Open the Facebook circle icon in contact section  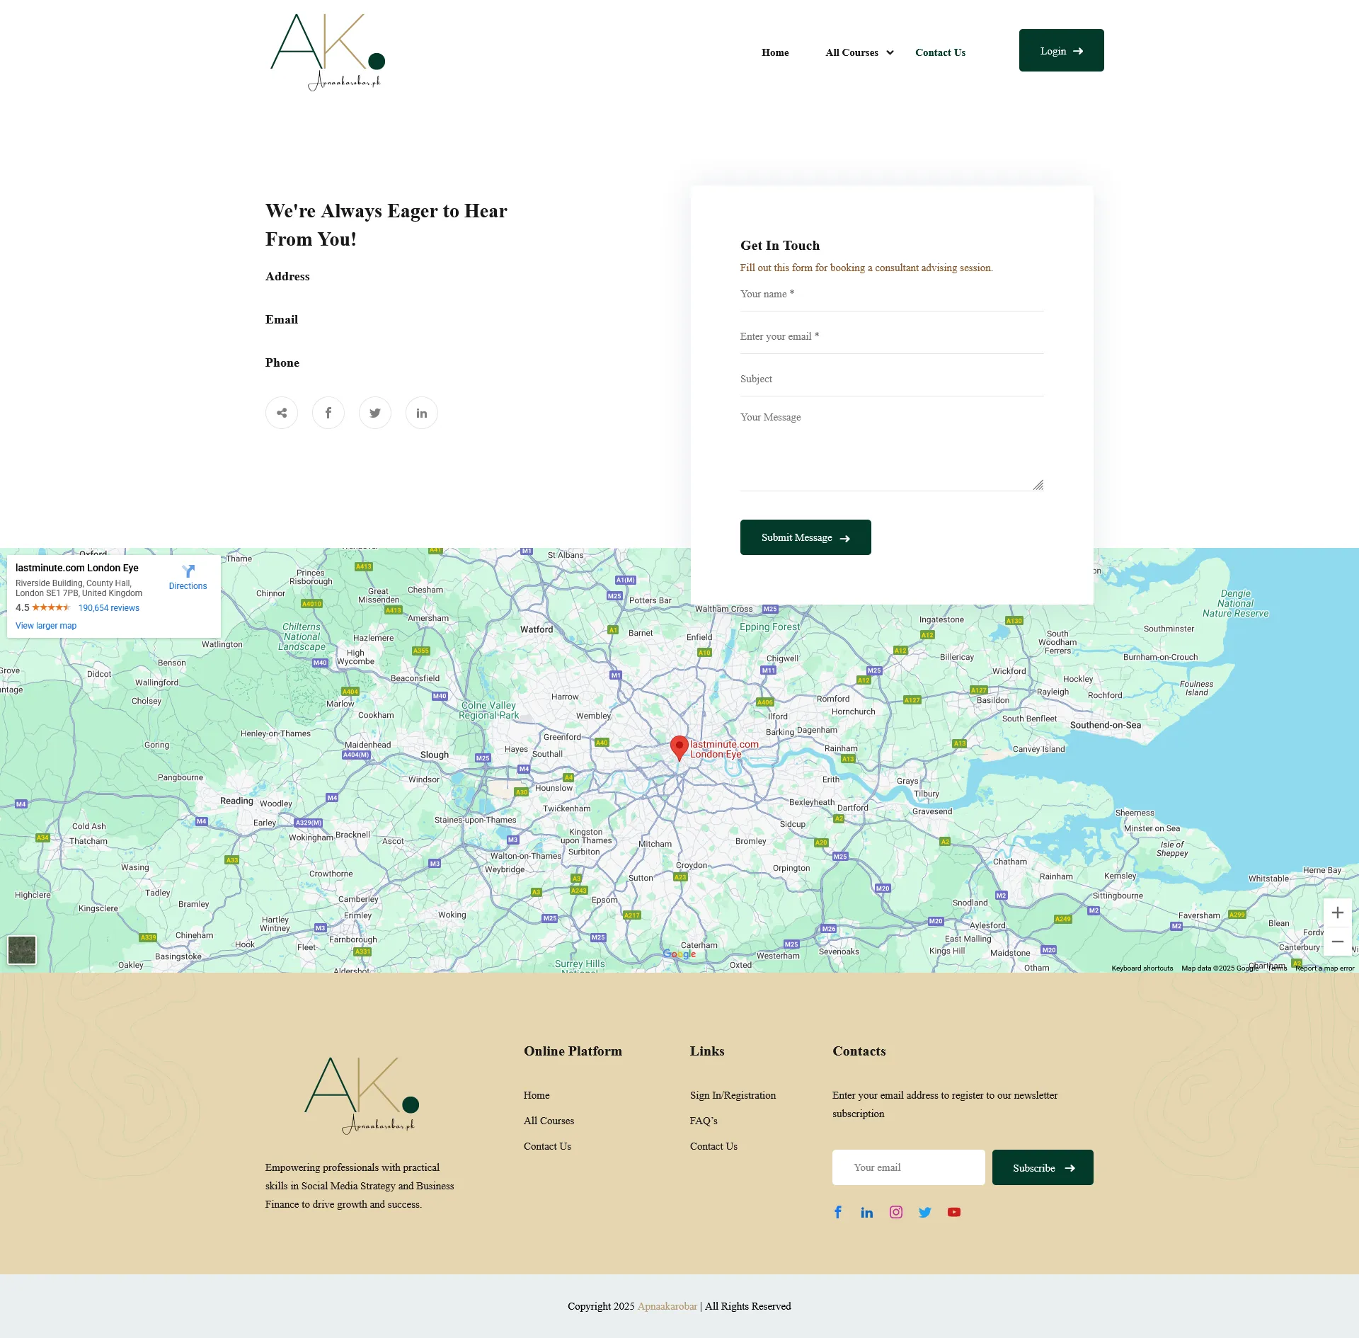pos(328,413)
